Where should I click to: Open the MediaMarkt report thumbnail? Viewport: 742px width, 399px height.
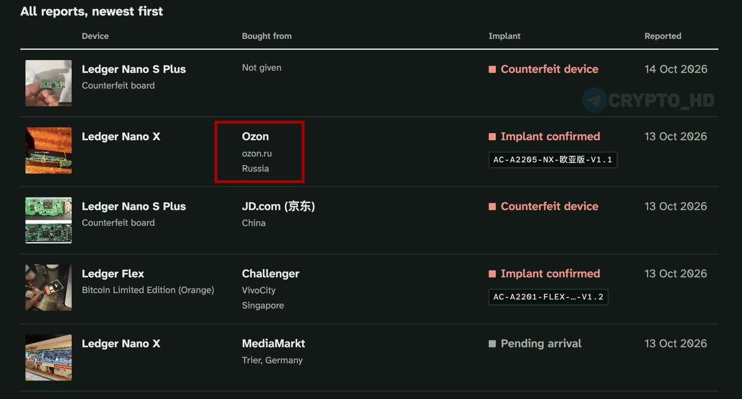point(49,357)
